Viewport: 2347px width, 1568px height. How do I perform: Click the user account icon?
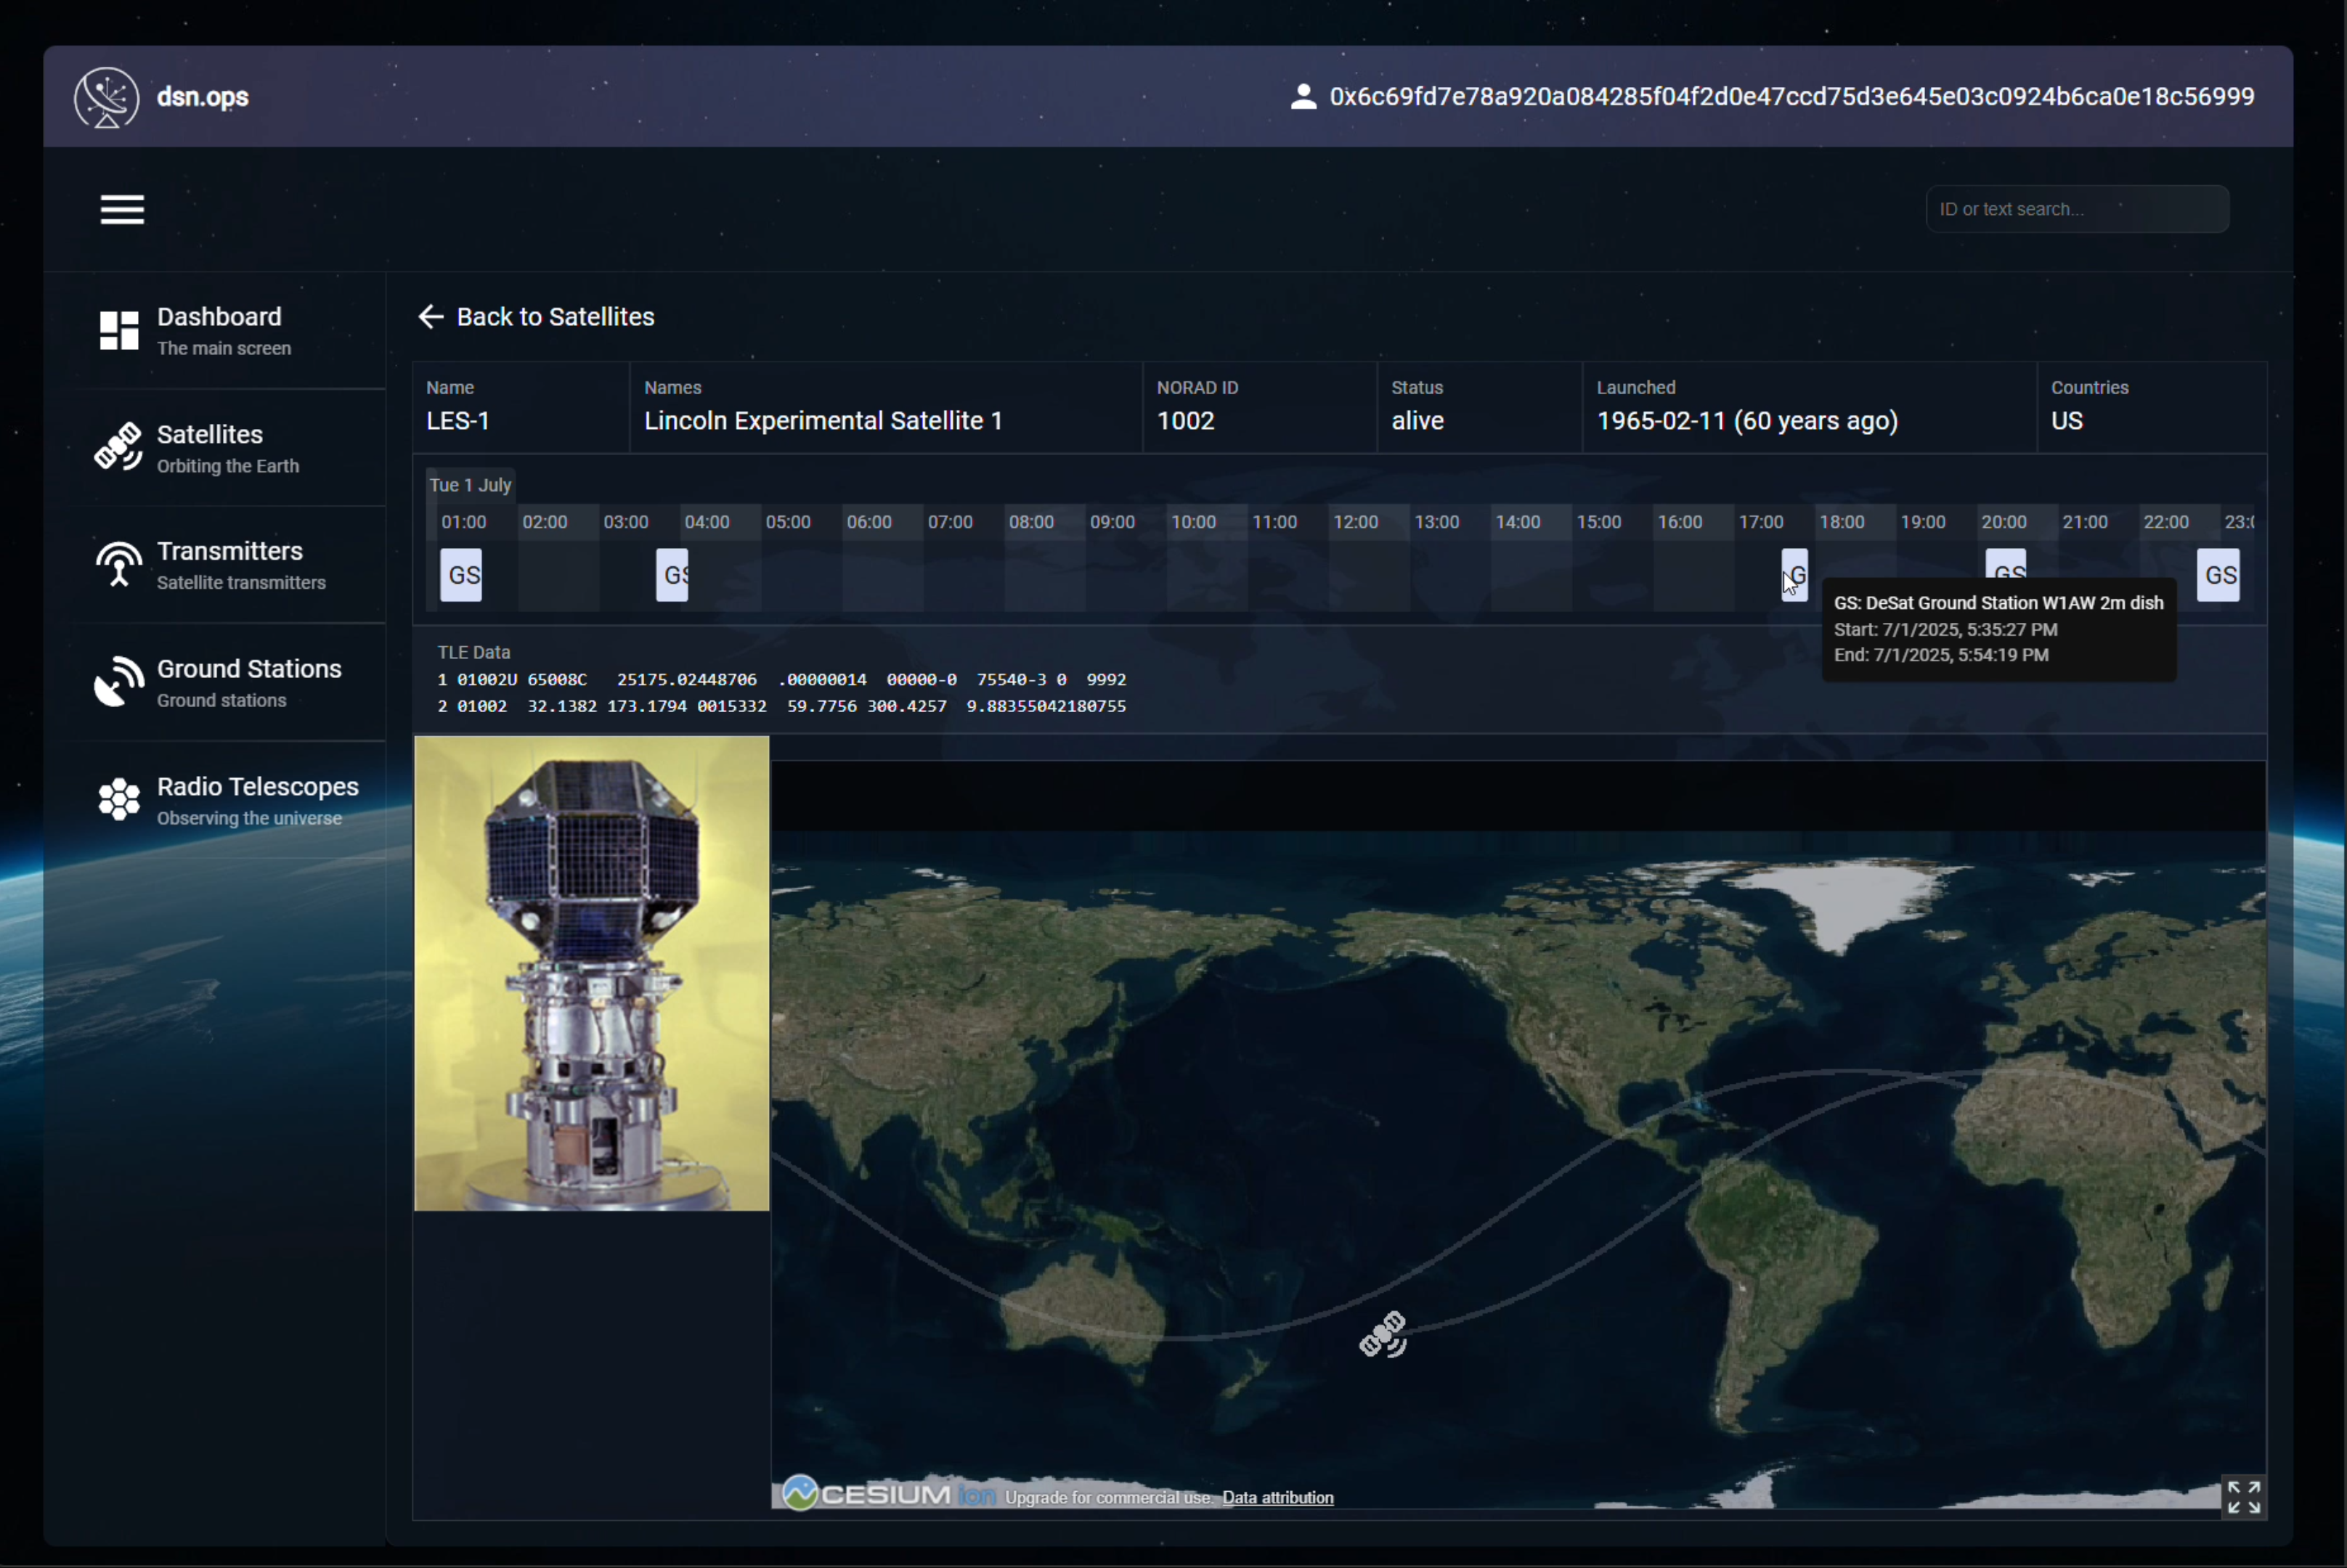(x=1303, y=97)
